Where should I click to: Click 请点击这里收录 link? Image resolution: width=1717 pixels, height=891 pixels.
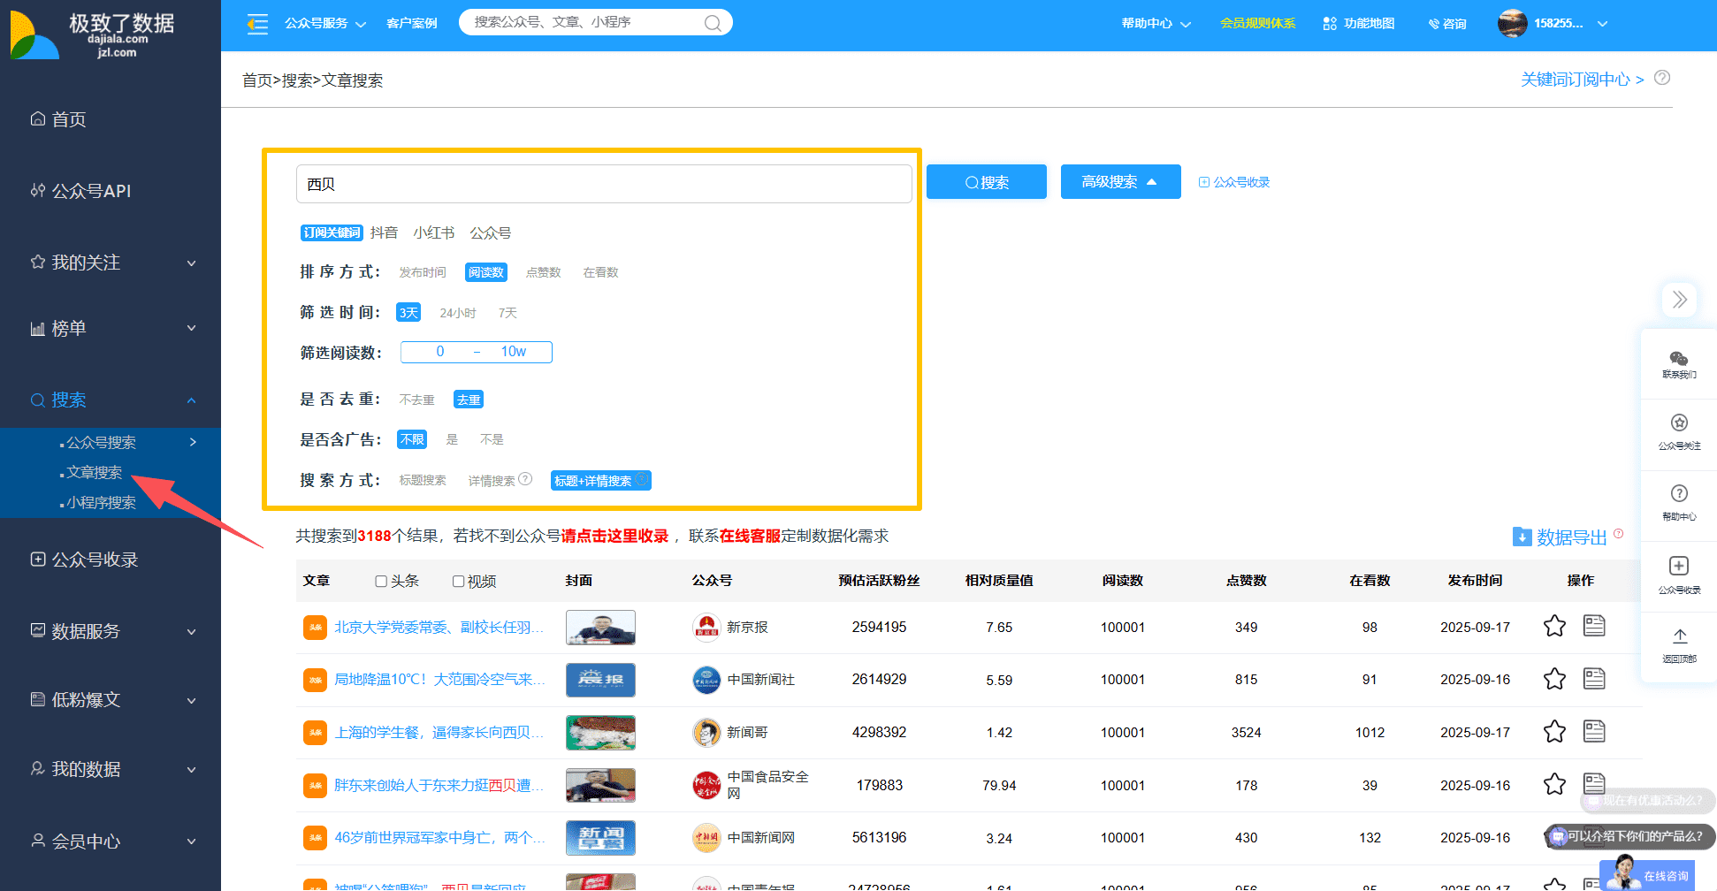point(614,536)
